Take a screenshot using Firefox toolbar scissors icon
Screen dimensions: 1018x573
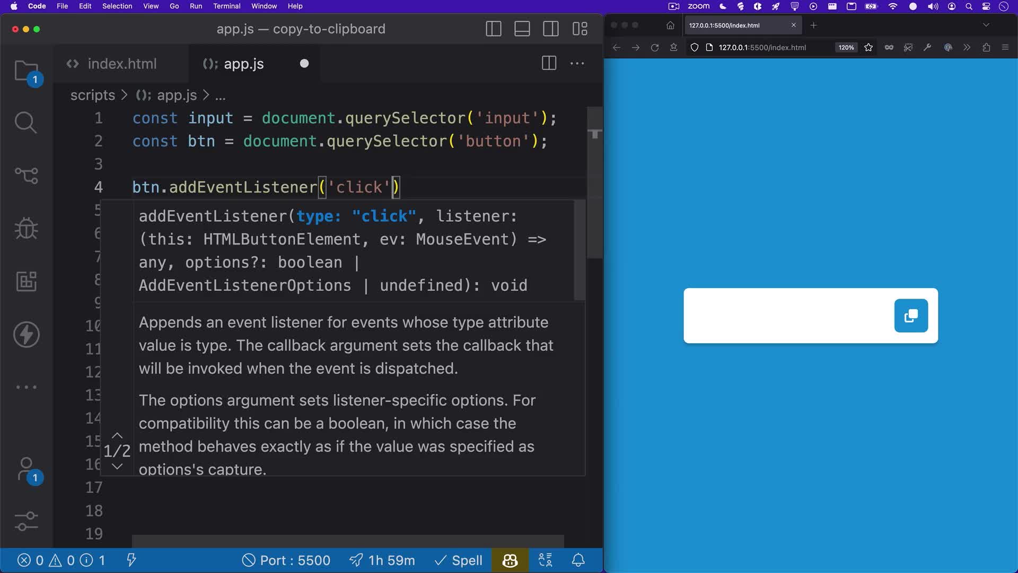coord(908,47)
